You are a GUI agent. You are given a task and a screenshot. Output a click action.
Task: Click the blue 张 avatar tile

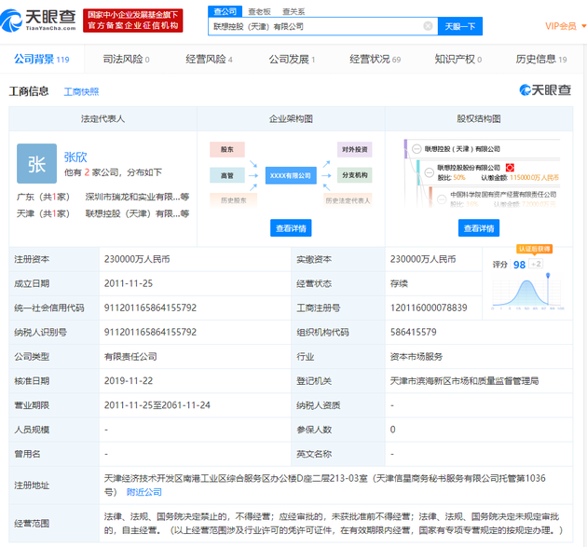pos(36,165)
